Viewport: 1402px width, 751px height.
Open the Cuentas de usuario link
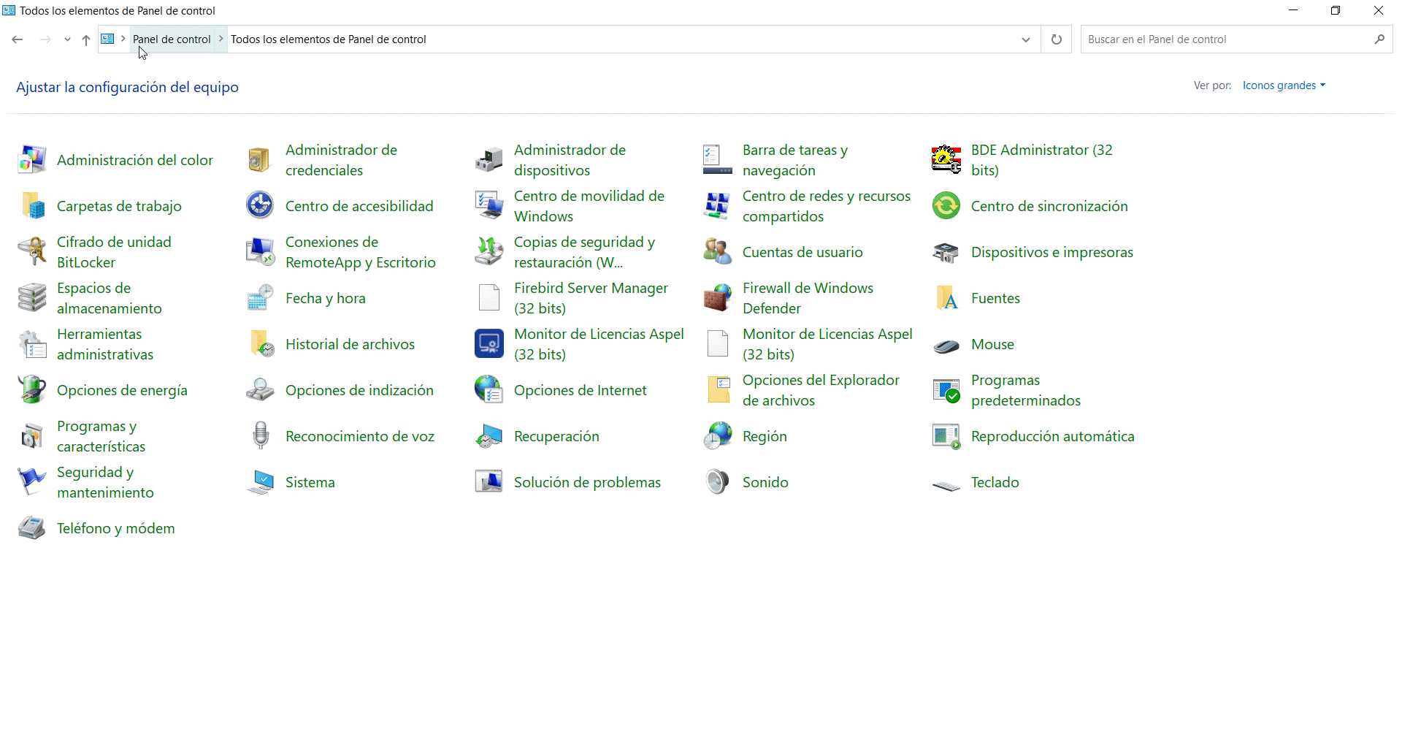[x=802, y=252]
